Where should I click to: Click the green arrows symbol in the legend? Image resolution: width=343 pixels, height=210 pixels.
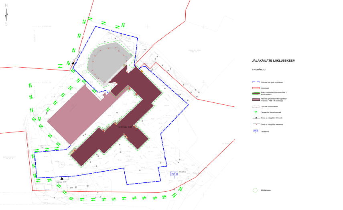coord(255,113)
